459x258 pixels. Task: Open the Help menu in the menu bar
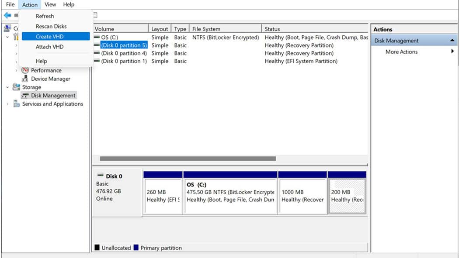69,4
